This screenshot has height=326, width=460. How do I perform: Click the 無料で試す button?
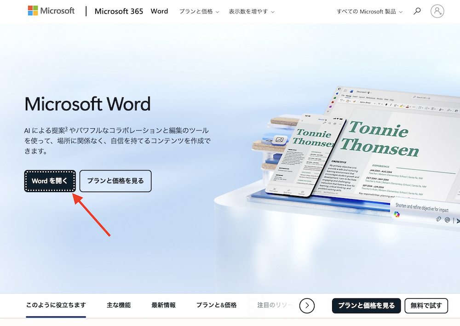[x=426, y=305]
